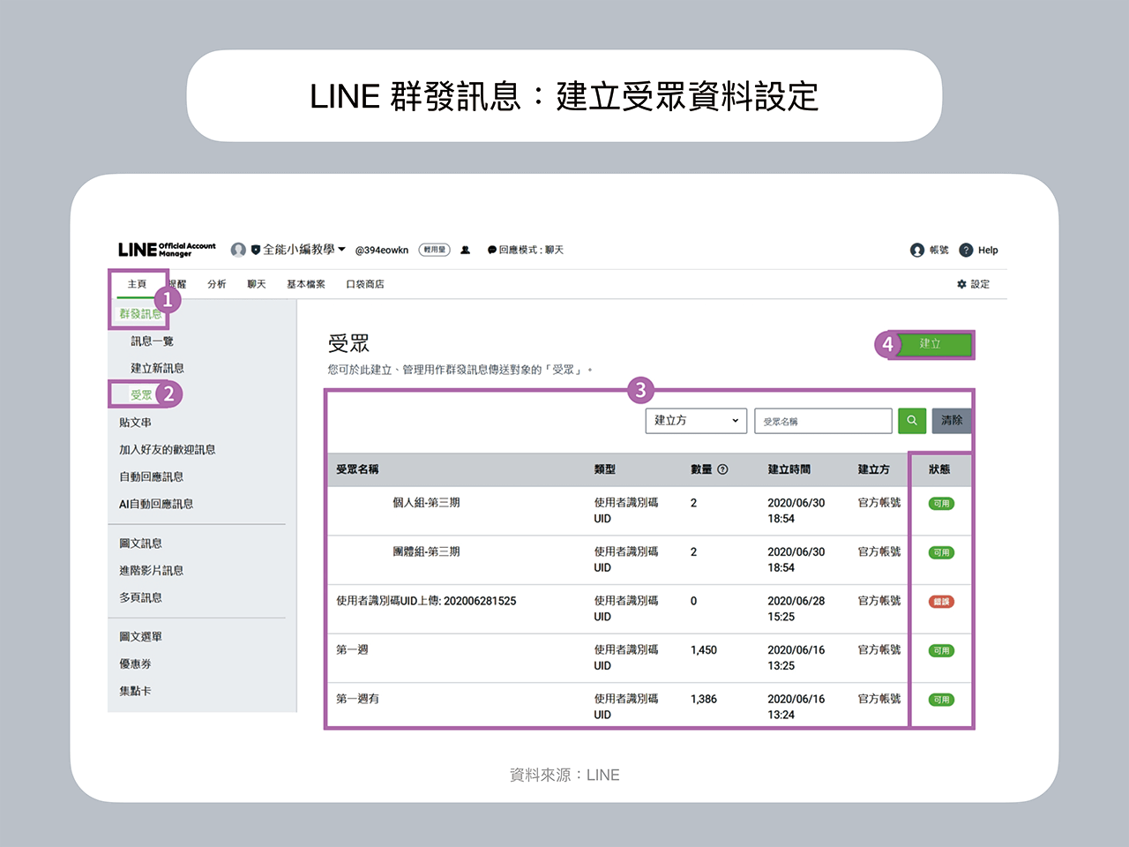Click the 清除 button
1129x847 pixels.
click(952, 421)
